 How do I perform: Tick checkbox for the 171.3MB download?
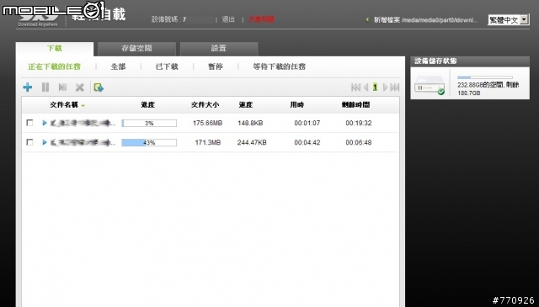pos(30,142)
